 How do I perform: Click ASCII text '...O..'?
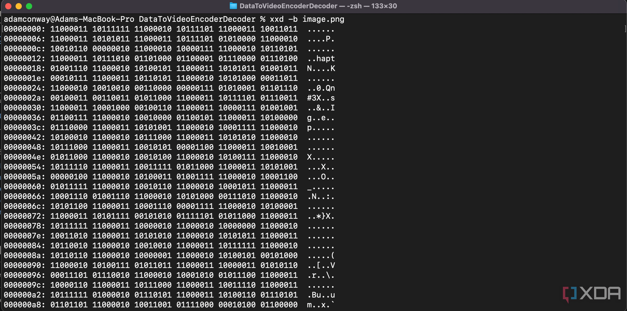(321, 177)
